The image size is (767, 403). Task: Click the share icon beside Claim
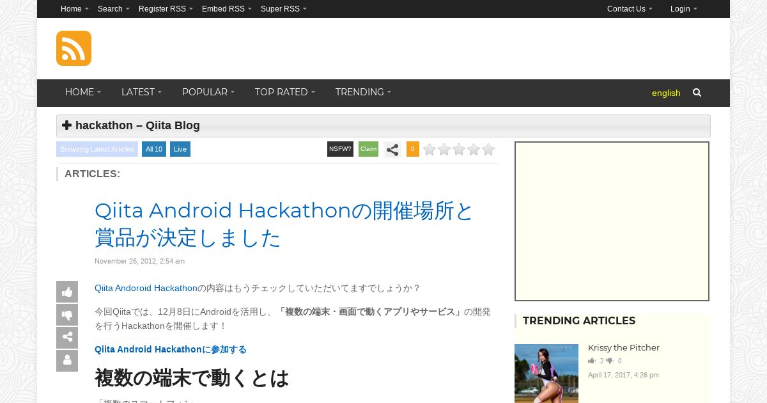coord(392,150)
